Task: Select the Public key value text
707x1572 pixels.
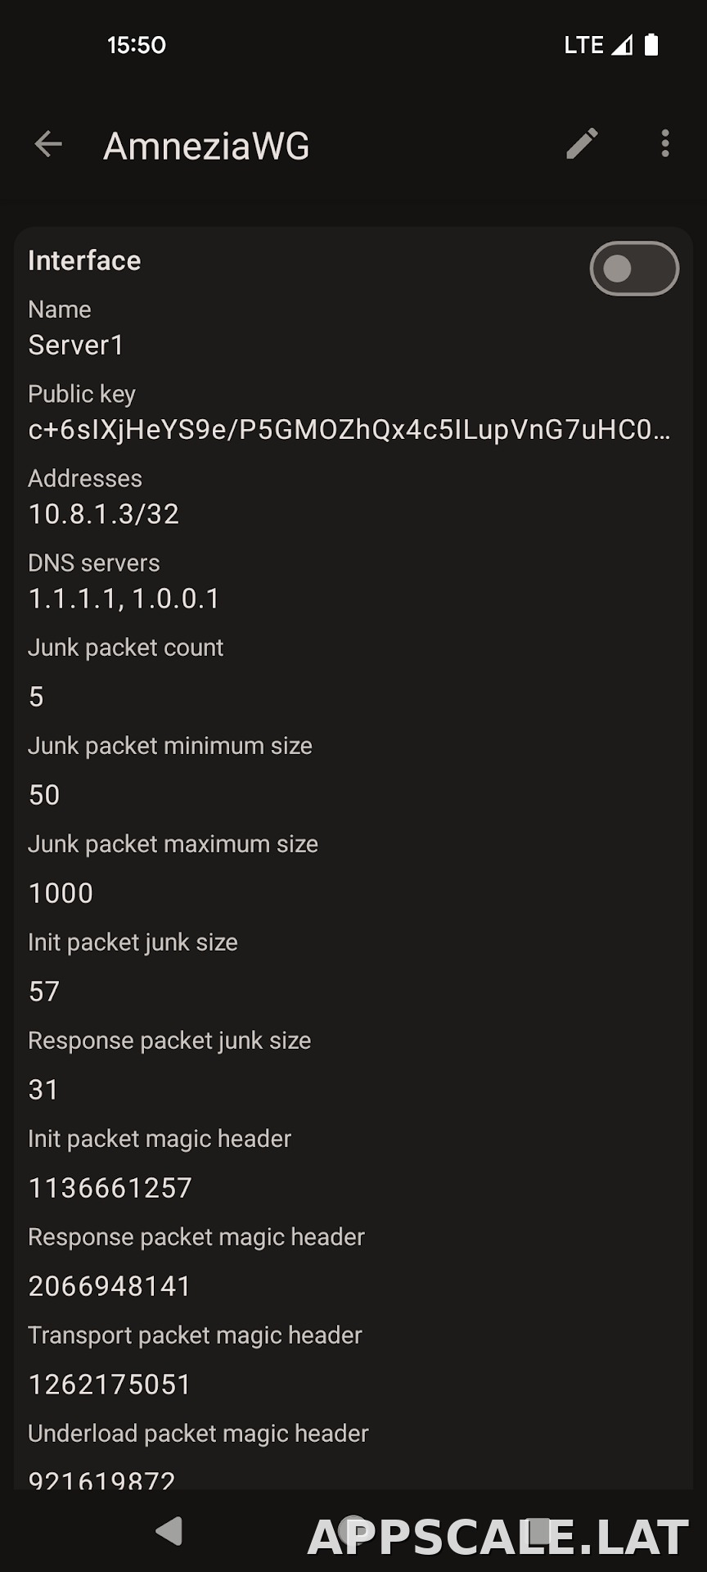Action: (349, 430)
